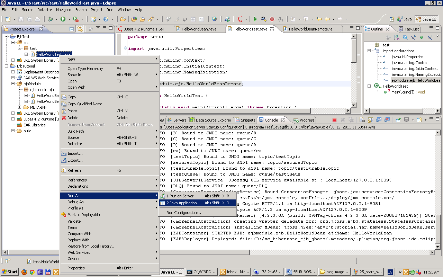The width and height of the screenshot is (443, 277).
Task: Open the New Java EE Perspective icon
Action: (x=392, y=19)
